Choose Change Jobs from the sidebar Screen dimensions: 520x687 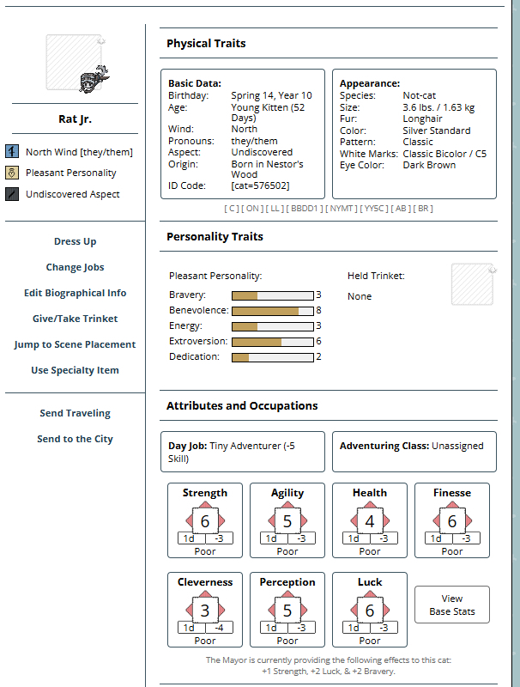75,267
